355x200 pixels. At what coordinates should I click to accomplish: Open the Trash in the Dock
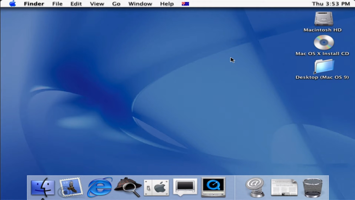click(313, 187)
